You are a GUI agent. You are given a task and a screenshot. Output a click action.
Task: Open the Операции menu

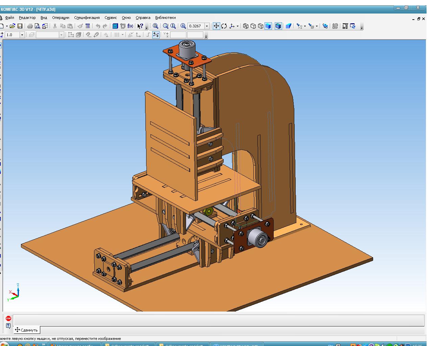coord(61,18)
